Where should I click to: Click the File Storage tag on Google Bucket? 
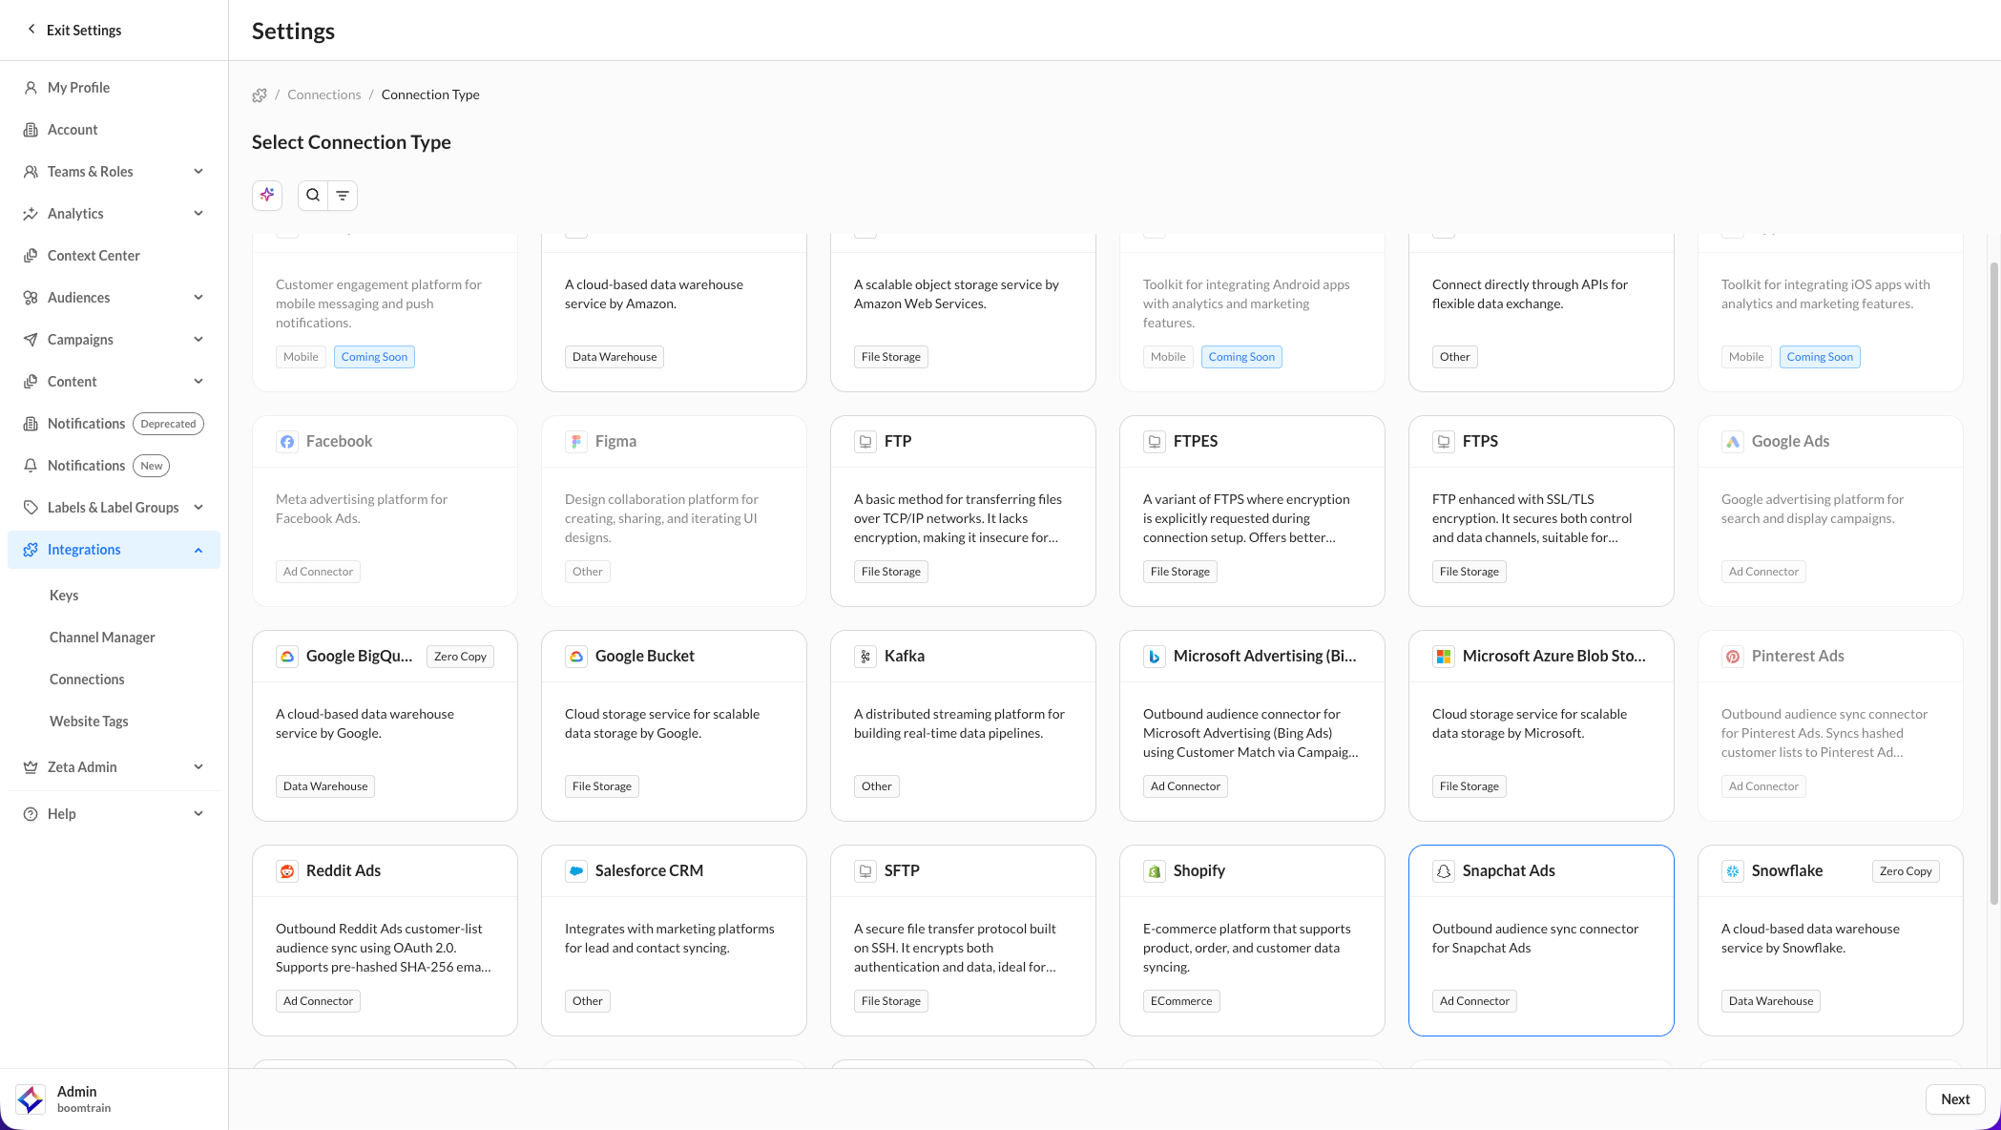click(602, 785)
